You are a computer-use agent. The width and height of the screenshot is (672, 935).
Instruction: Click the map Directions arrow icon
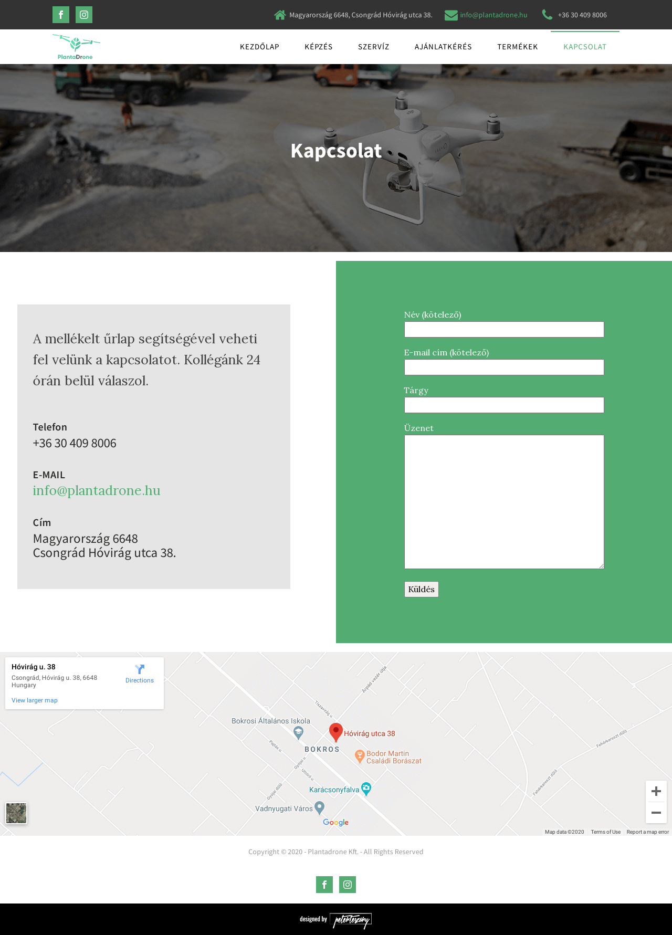140,669
